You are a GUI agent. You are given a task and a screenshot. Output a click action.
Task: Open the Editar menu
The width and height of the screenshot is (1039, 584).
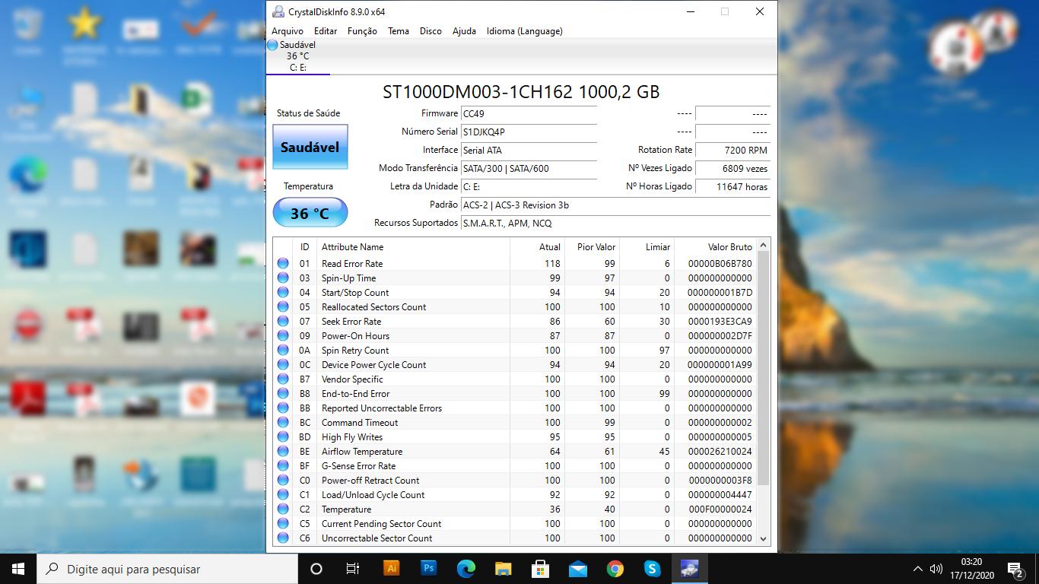[326, 31]
